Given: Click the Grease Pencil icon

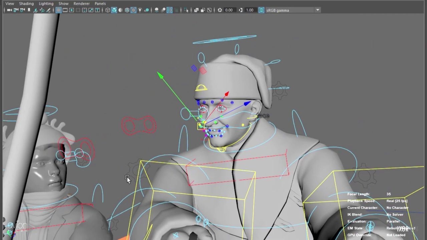Looking at the screenshot, I should click(48, 10).
